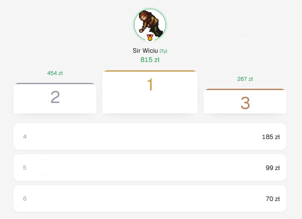Click the rank number 6 label
This screenshot has width=302, height=219.
point(25,198)
